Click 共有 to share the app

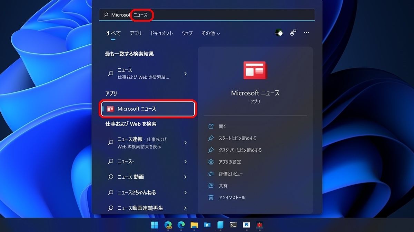tap(223, 186)
